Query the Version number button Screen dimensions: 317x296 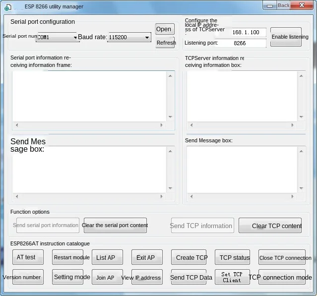coord(28,277)
